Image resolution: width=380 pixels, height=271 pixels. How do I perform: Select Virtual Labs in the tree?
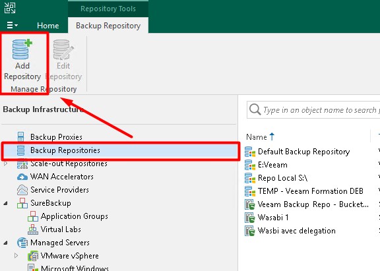pyautogui.click(x=61, y=229)
